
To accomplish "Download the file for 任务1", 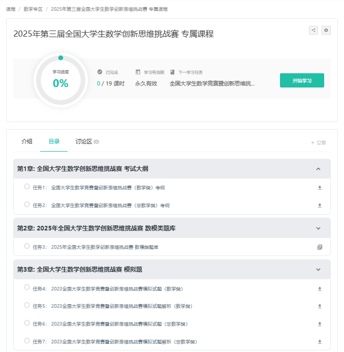I will tap(320, 188).
